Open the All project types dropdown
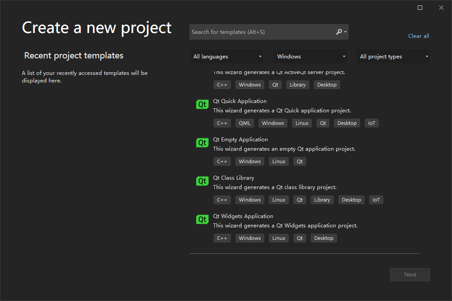Viewport: 452px width, 301px height. (x=393, y=56)
